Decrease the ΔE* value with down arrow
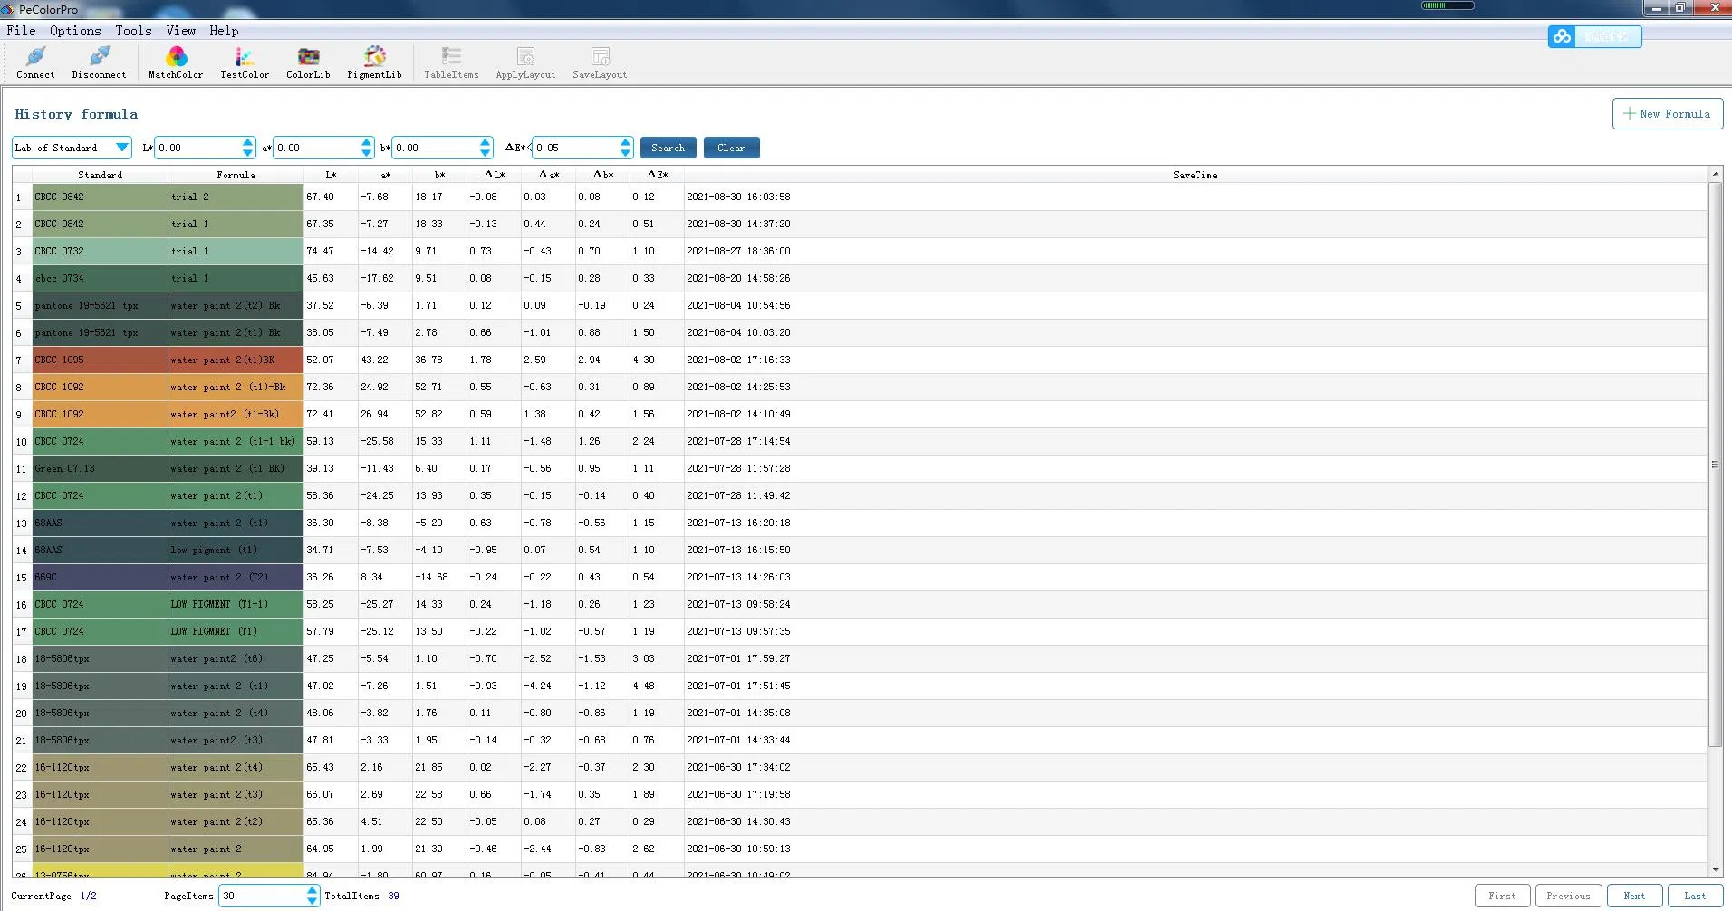The height and width of the screenshot is (911, 1732). pos(625,153)
